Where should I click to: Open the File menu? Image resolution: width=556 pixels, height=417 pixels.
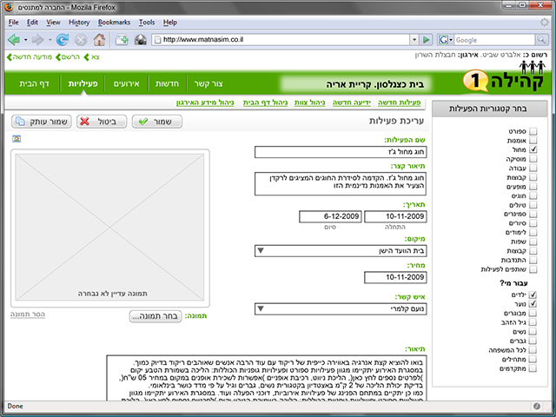click(x=14, y=23)
